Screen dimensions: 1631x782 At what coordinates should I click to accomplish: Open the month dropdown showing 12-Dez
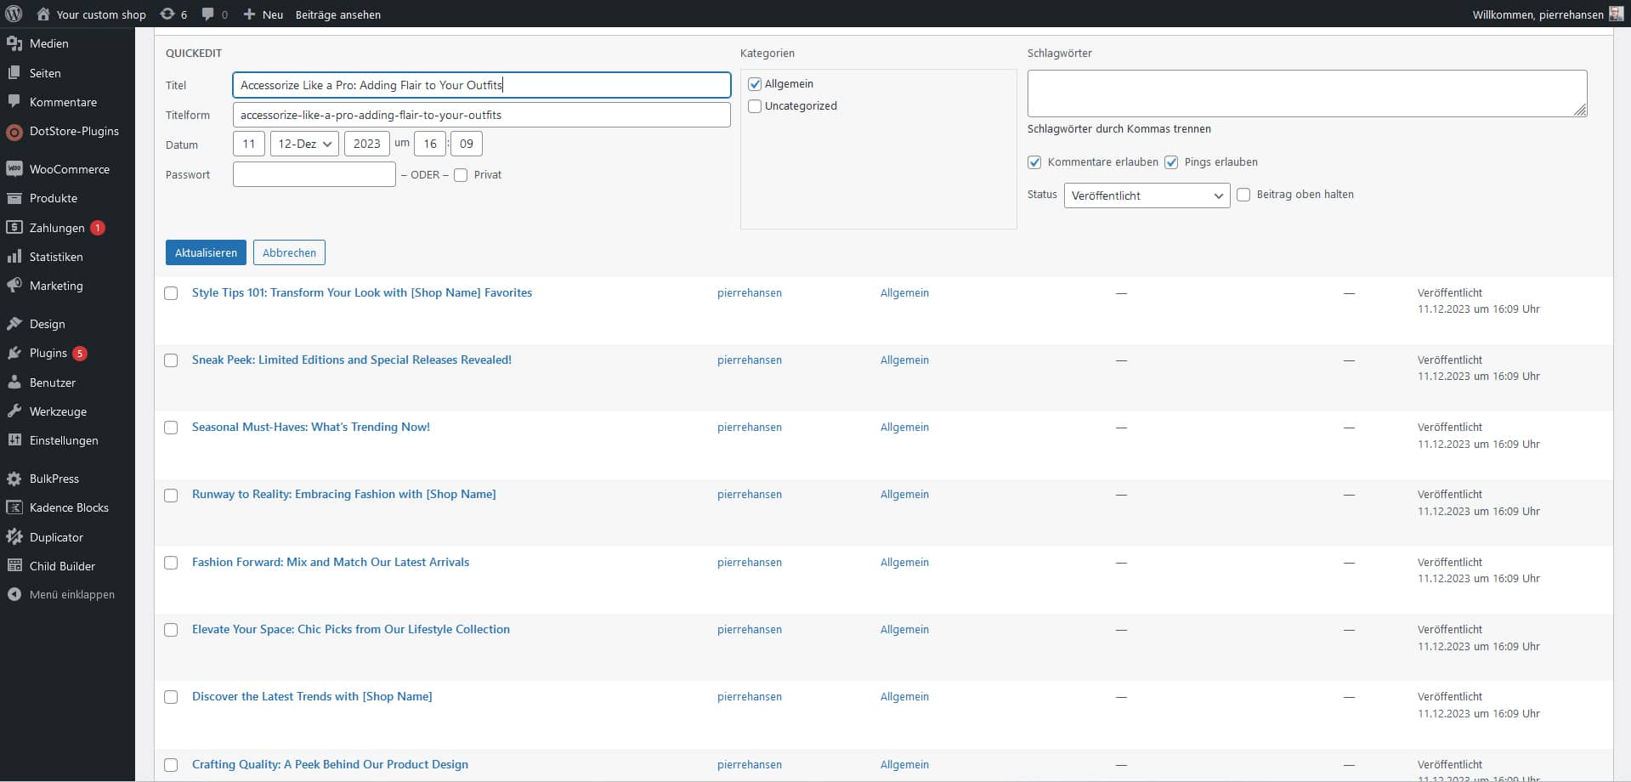tap(304, 144)
